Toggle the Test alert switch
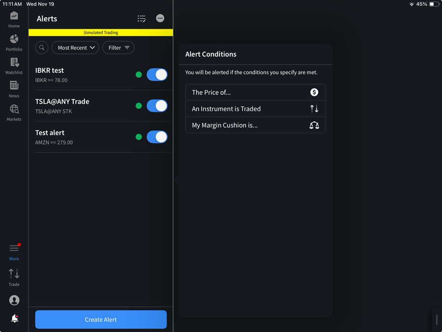The image size is (442, 332). pos(157,137)
